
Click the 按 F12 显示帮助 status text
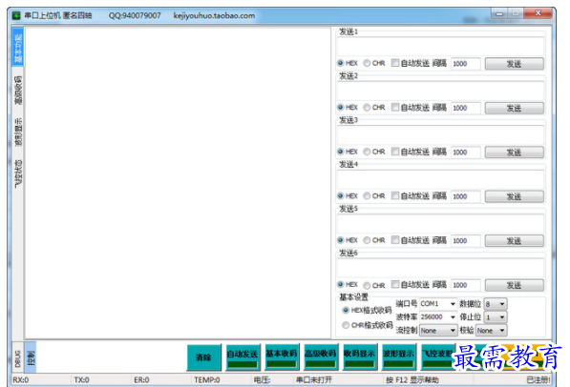coord(412,379)
